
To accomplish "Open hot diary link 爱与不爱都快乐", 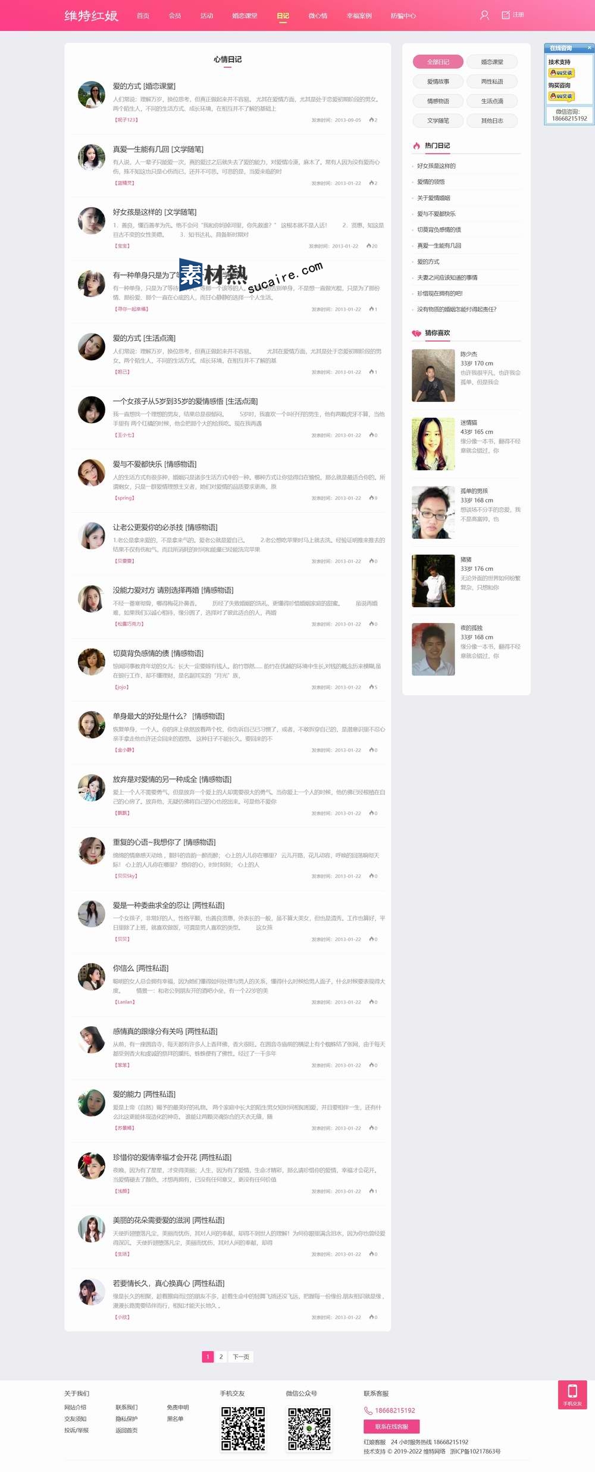I will coord(436,214).
